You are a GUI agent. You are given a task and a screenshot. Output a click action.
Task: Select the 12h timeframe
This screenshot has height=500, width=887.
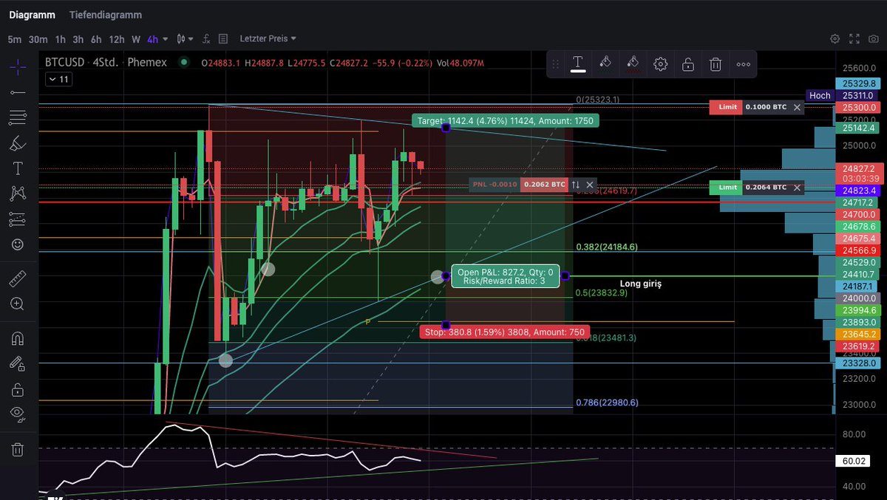click(117, 38)
